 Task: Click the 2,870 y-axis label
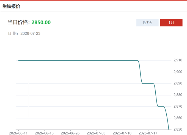click(x=178, y=106)
